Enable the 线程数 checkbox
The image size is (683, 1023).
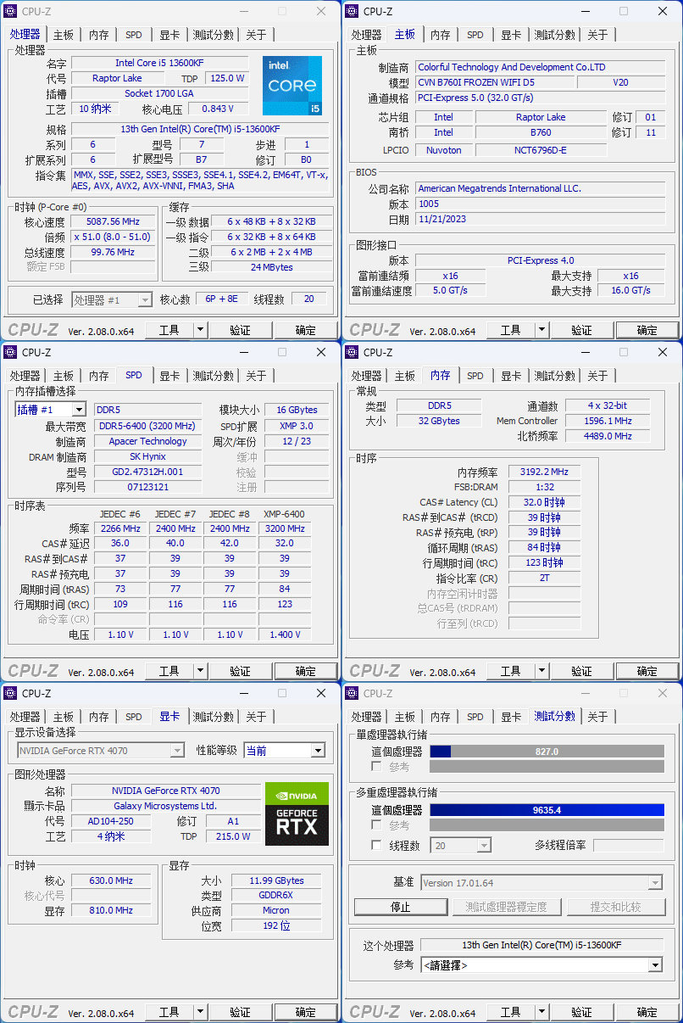click(x=376, y=846)
